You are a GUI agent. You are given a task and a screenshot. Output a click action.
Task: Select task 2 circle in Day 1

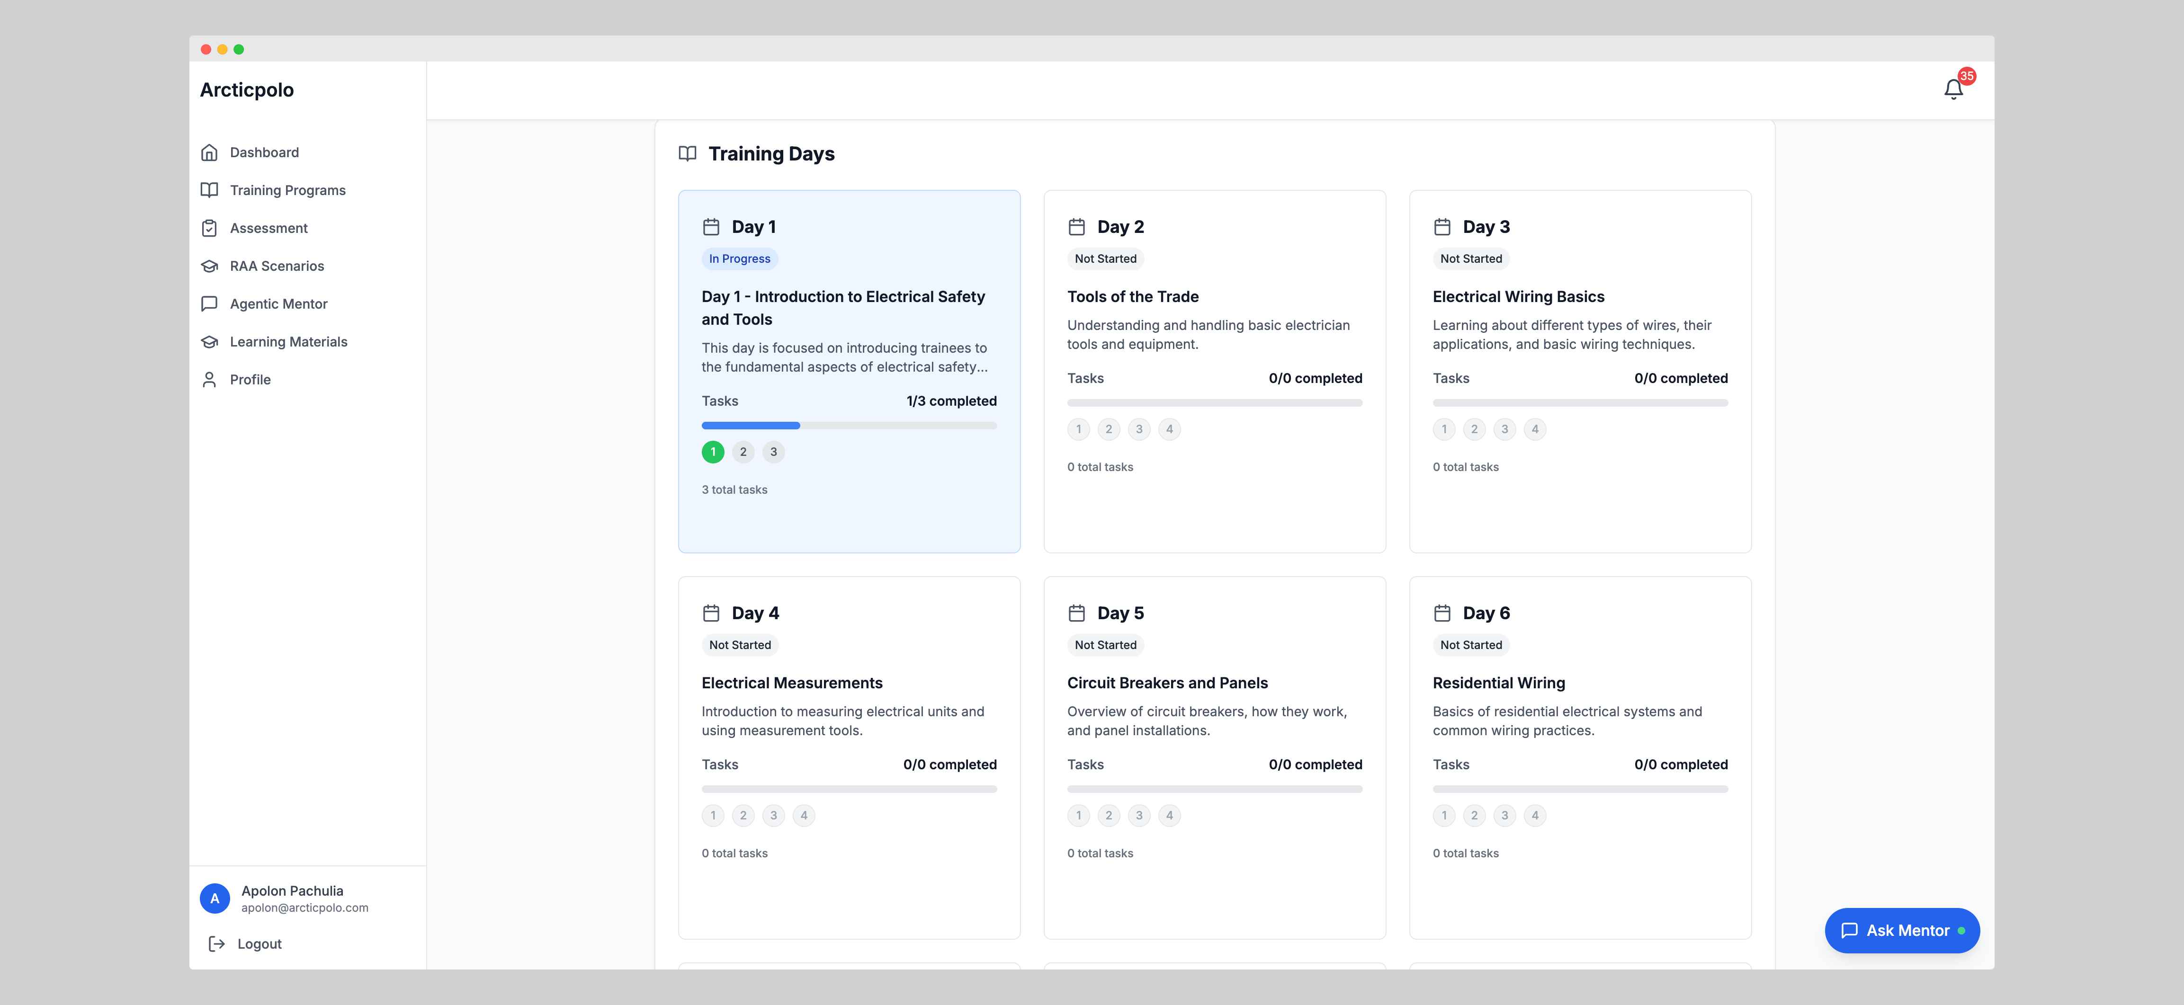tap(743, 452)
